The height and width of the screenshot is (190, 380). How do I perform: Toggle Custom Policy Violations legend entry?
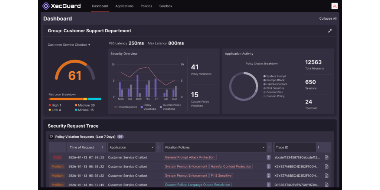pos(170,107)
